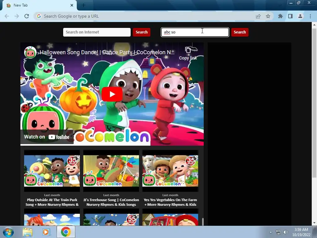Play the Halloween Song Dance video
The height and width of the screenshot is (238, 317).
tap(112, 94)
